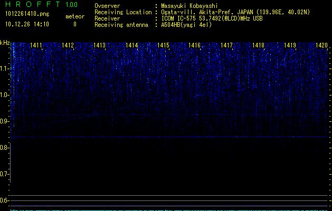This screenshot has width=332, height=211.
Task: Click the 1413 time marker
Action: coord(100,45)
